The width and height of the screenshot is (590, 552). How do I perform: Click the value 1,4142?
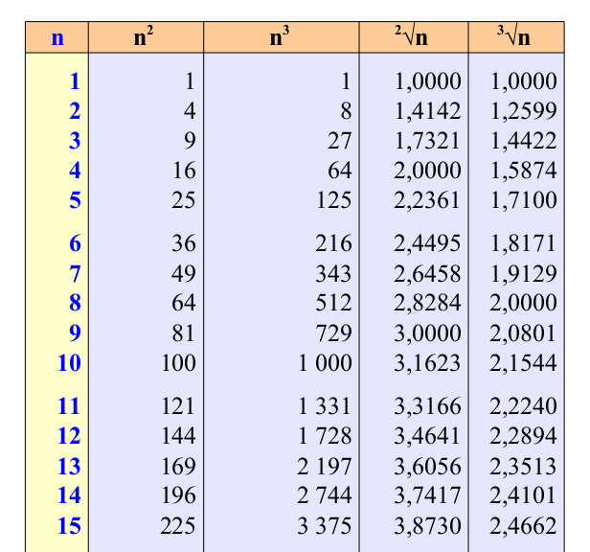[428, 111]
